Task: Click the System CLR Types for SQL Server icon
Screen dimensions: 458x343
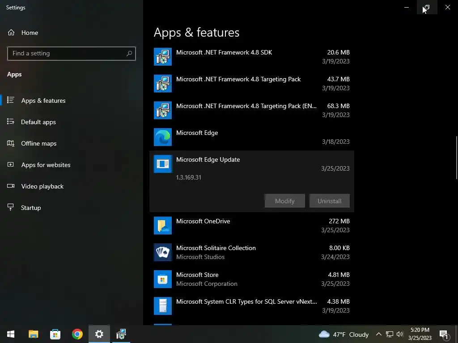Action: [x=163, y=306]
